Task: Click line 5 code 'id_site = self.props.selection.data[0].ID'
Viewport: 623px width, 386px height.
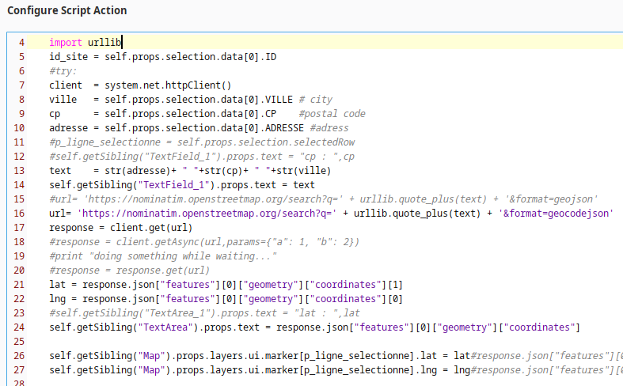Action: pos(163,57)
